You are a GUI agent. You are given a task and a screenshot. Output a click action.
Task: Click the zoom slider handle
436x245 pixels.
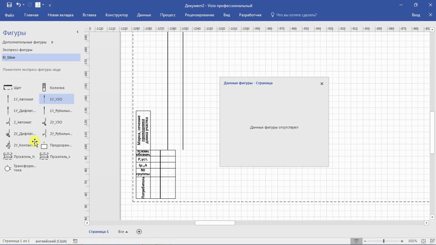[384, 241]
